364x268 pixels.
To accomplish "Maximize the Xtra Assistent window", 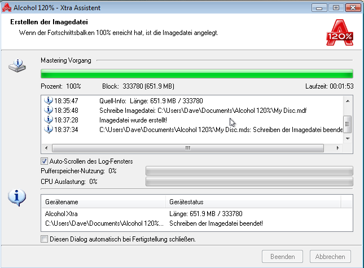I will [336, 8].
